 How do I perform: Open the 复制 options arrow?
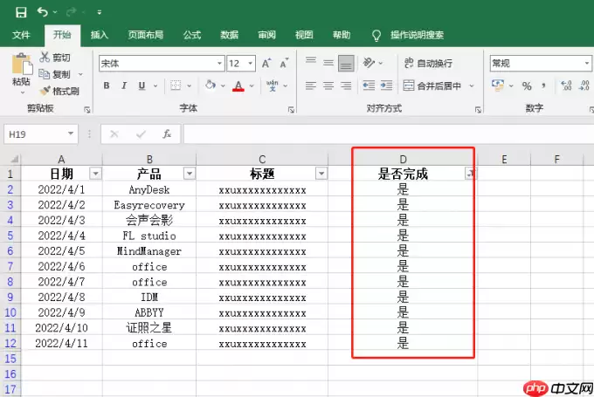tap(80, 74)
